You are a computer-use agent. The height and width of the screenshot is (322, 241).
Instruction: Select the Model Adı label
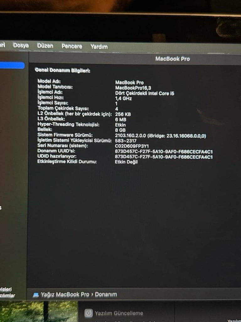[49, 81]
